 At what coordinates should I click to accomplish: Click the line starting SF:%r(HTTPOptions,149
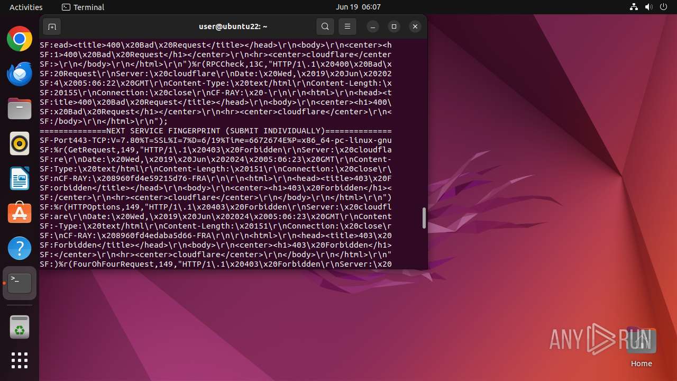tap(216, 207)
